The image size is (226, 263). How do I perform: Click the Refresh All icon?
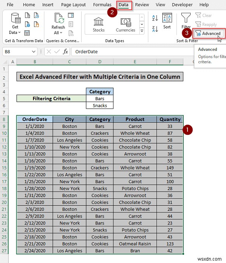click(x=59, y=18)
